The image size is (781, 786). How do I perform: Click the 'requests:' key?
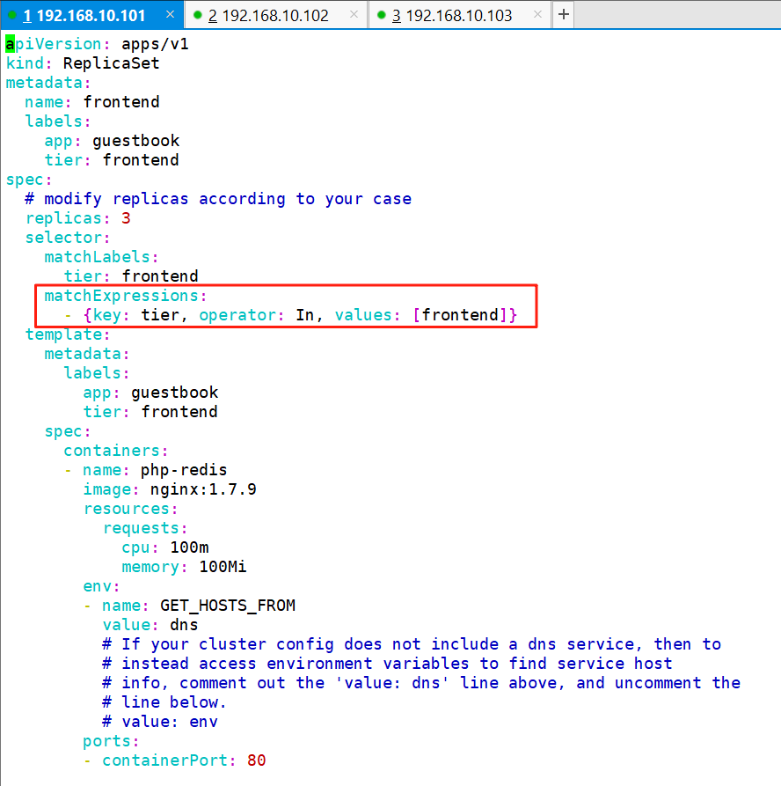(145, 528)
